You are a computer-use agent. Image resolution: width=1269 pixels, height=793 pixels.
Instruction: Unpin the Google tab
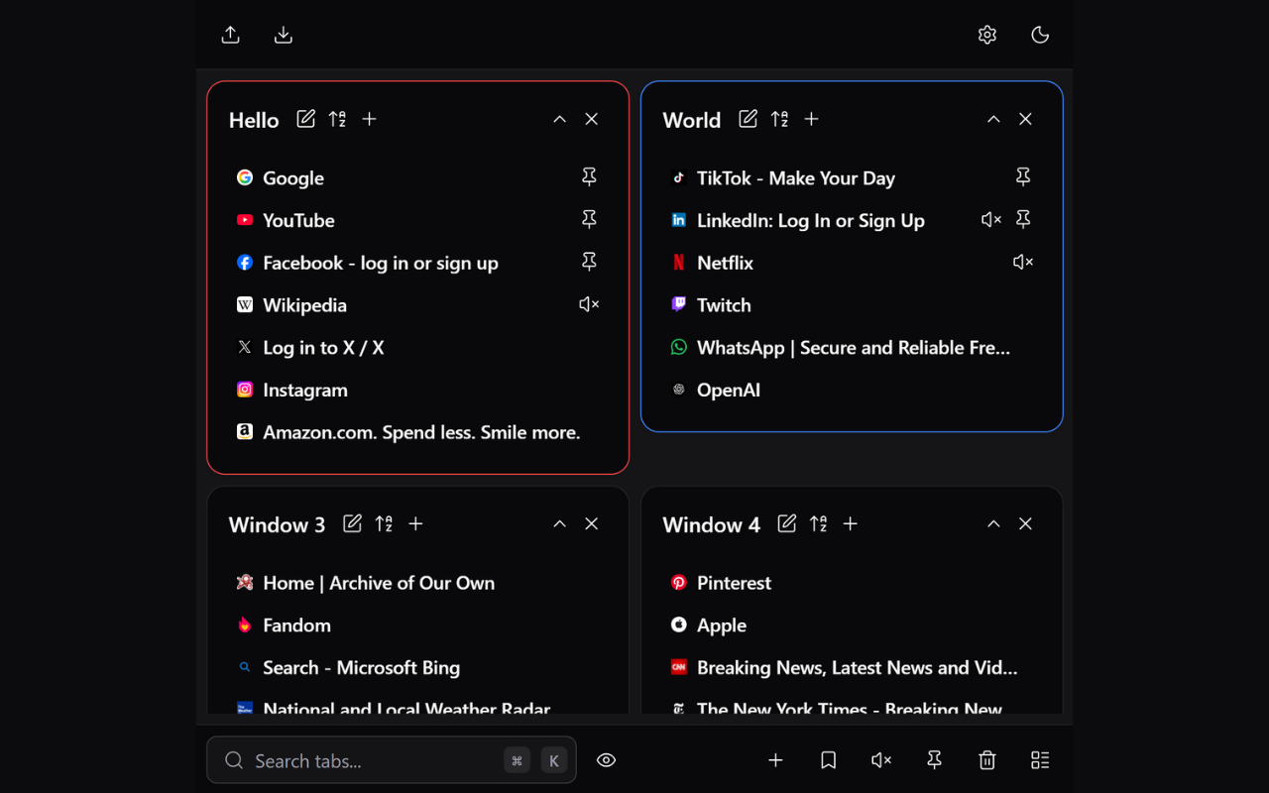click(x=589, y=177)
